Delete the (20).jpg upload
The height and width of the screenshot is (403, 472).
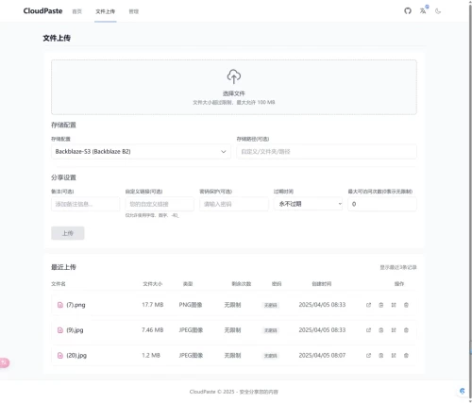point(406,356)
